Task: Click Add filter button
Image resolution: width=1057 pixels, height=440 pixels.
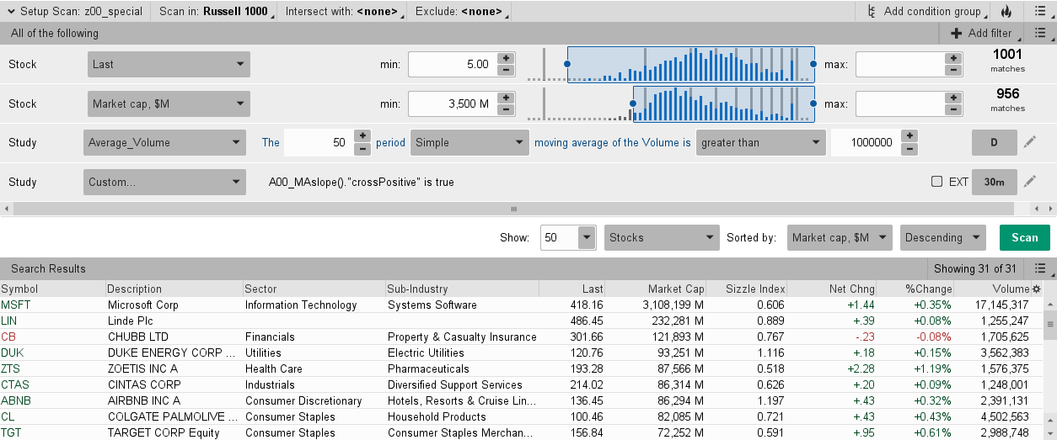Action: 980,34
